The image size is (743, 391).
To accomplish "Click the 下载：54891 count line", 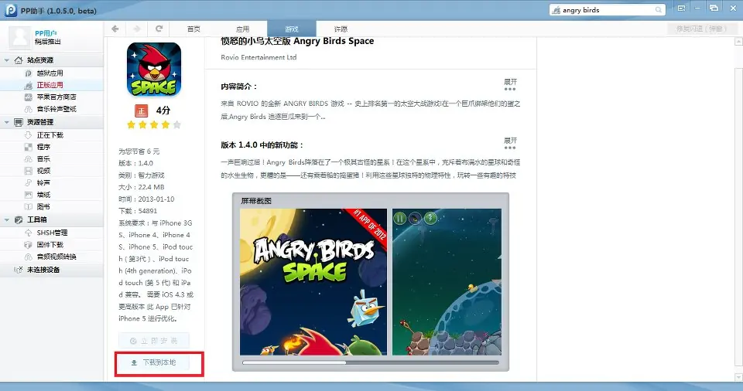I will click(138, 211).
